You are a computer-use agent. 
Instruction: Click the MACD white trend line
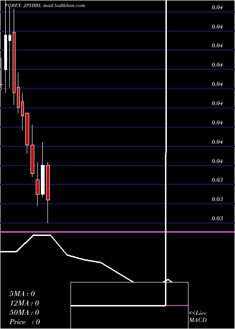click(x=84, y=259)
